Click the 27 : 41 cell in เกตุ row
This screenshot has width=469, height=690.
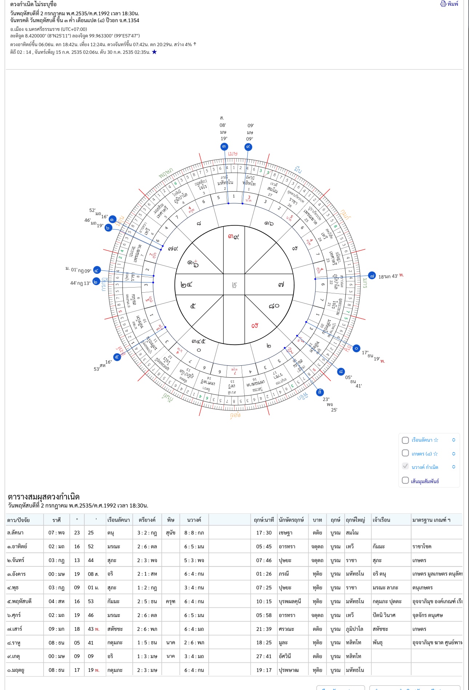tap(264, 656)
